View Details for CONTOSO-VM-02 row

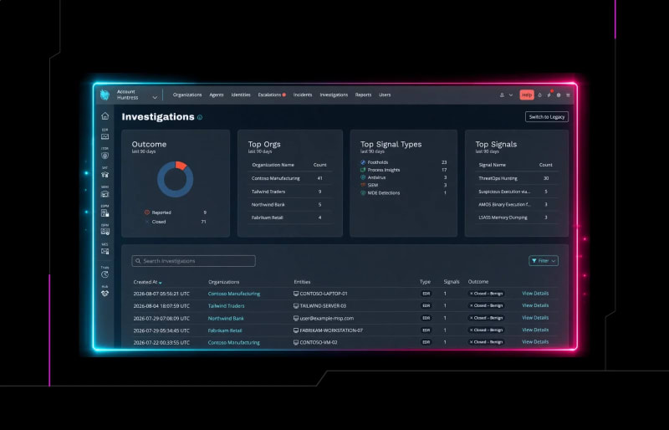535,341
